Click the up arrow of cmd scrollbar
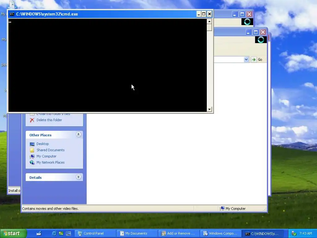 (209, 21)
